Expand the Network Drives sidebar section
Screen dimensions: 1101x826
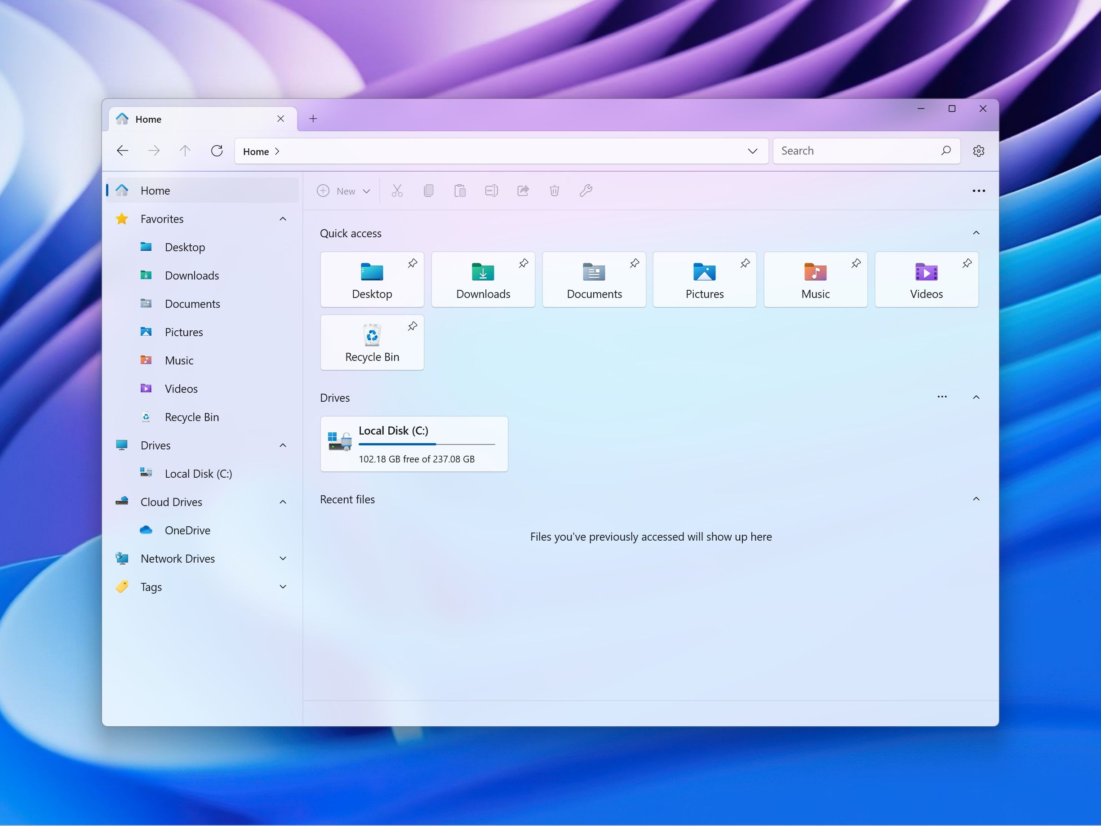(x=283, y=559)
